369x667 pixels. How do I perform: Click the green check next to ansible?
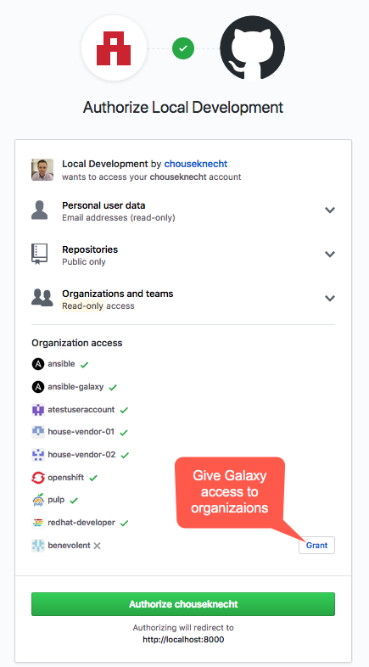(x=84, y=365)
